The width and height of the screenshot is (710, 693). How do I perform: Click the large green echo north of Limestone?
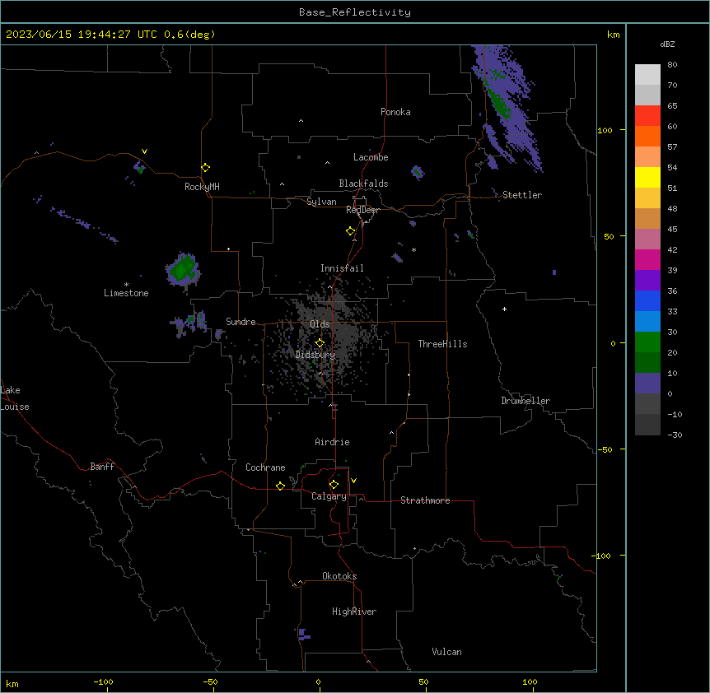pyautogui.click(x=184, y=270)
